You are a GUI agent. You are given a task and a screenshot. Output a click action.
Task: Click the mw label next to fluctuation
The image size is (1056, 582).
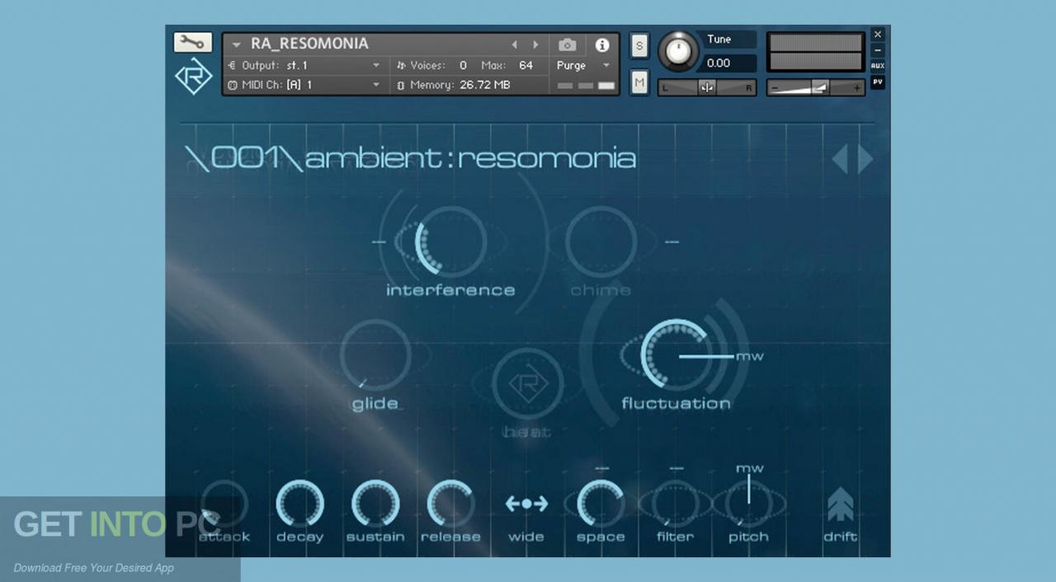750,357
